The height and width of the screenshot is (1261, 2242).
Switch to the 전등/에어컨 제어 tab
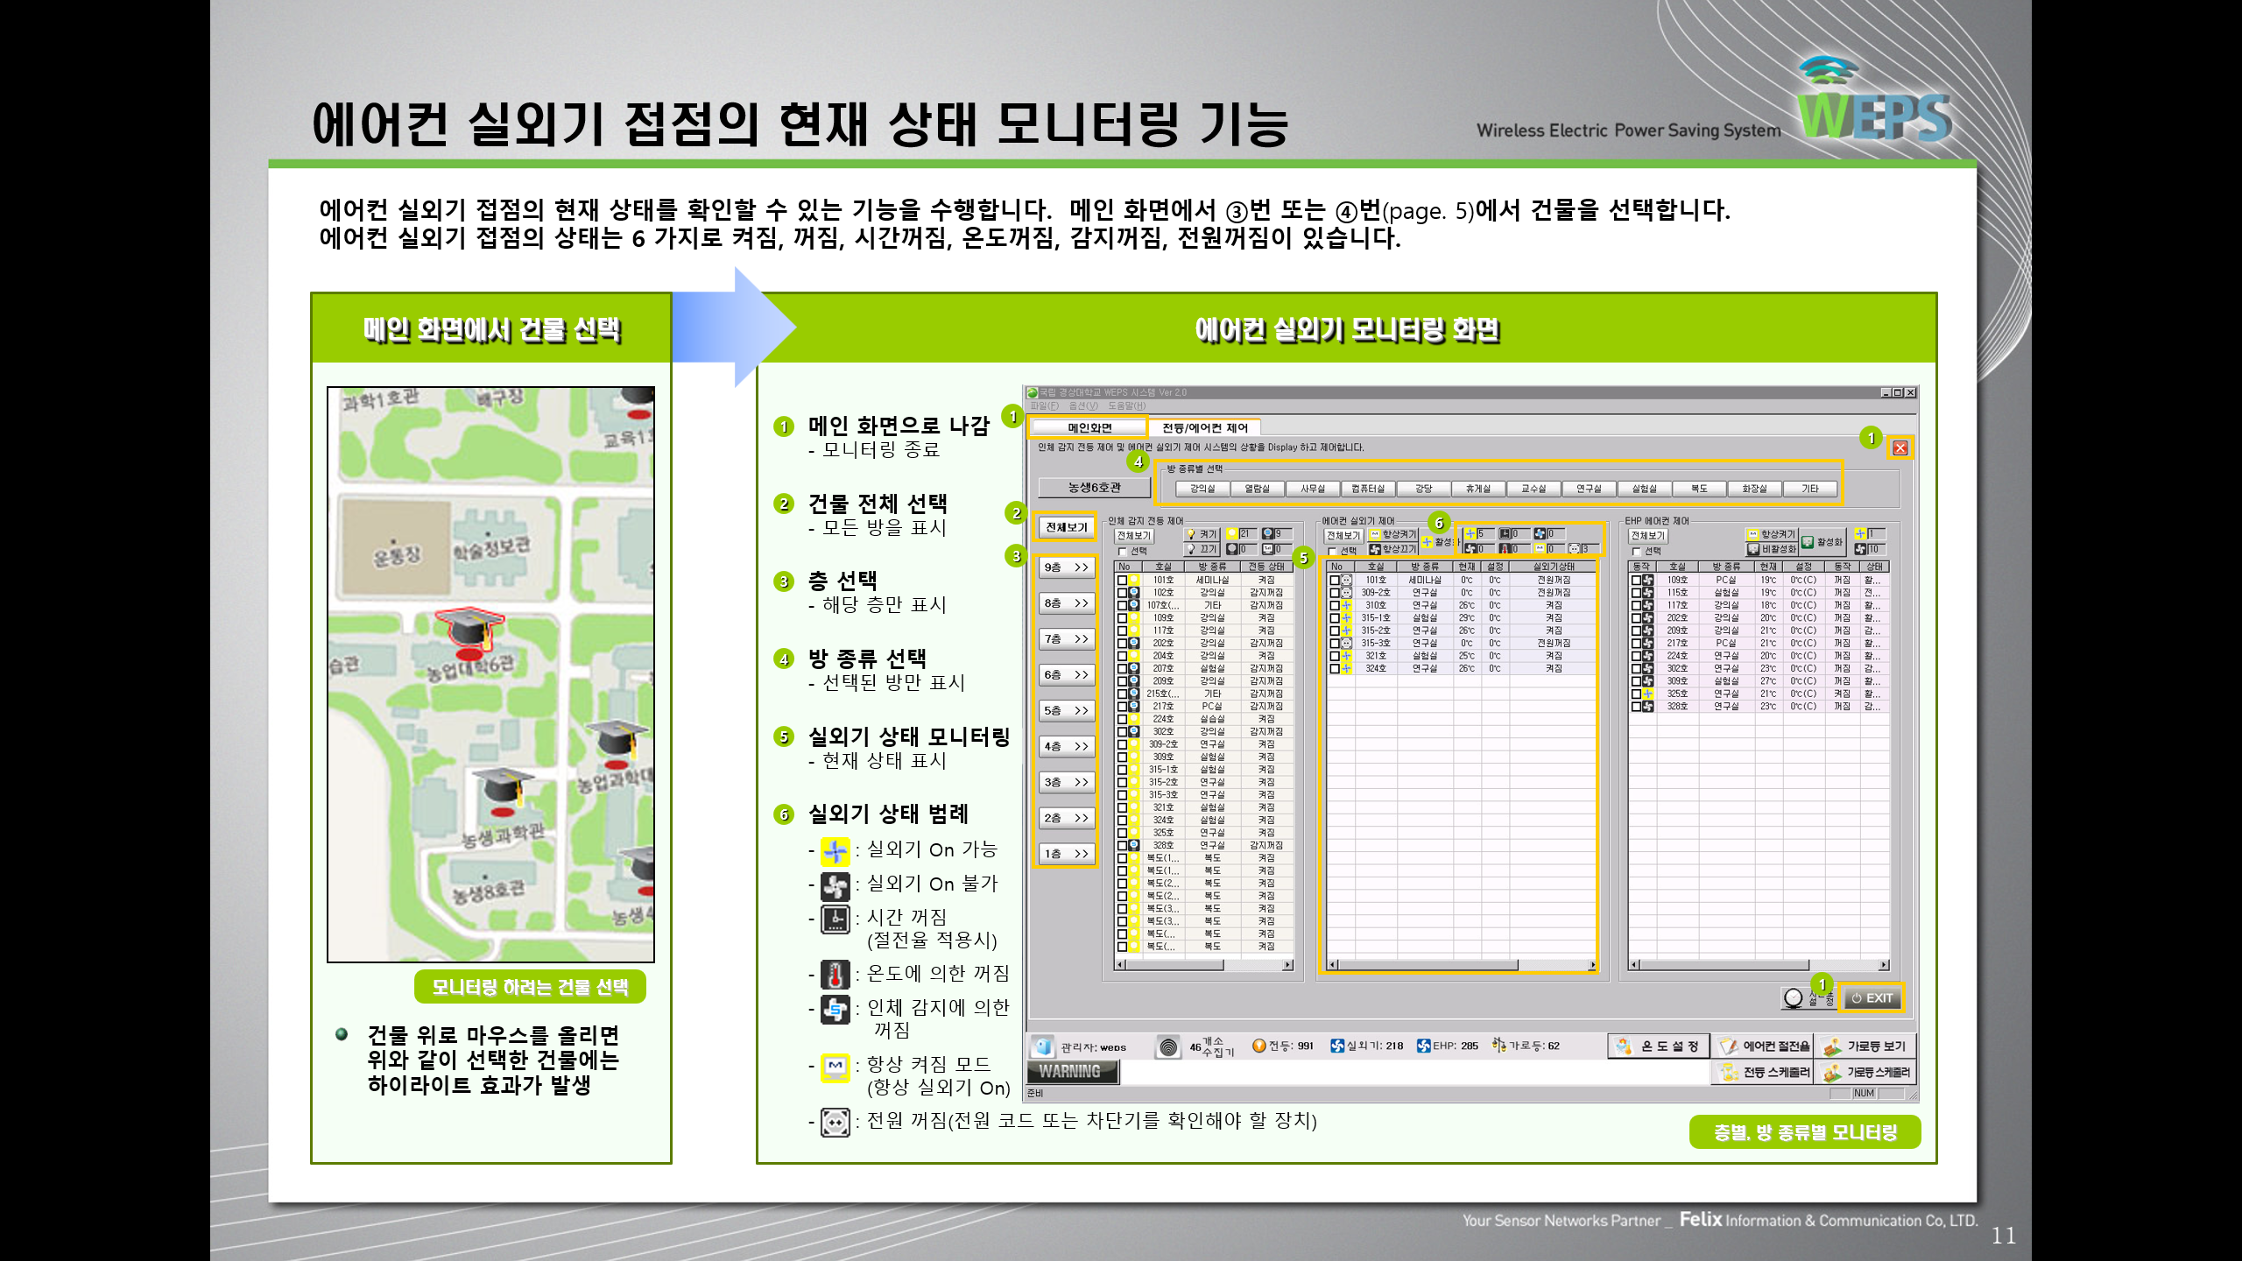pyautogui.click(x=1205, y=427)
